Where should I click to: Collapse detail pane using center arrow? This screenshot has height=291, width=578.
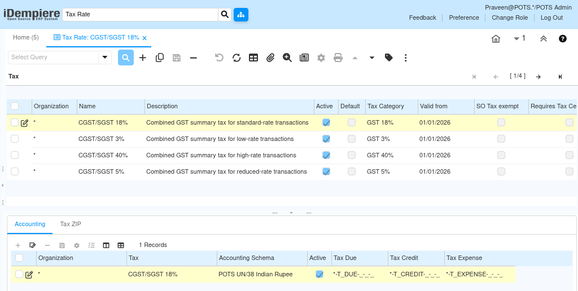(291, 213)
